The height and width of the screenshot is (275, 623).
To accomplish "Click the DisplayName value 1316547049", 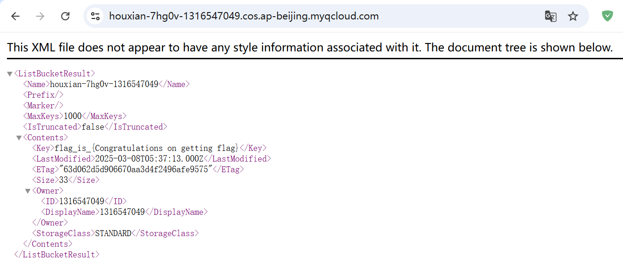I will click(x=122, y=212).
